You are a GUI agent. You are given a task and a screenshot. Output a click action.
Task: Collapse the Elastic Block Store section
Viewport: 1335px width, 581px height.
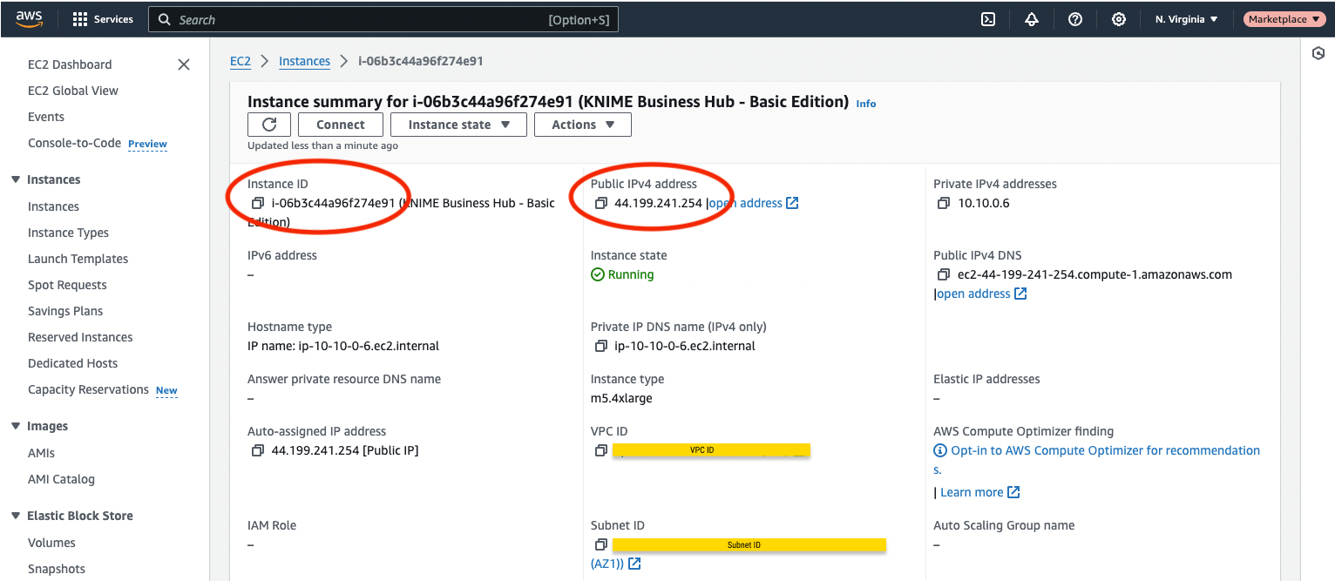click(16, 516)
